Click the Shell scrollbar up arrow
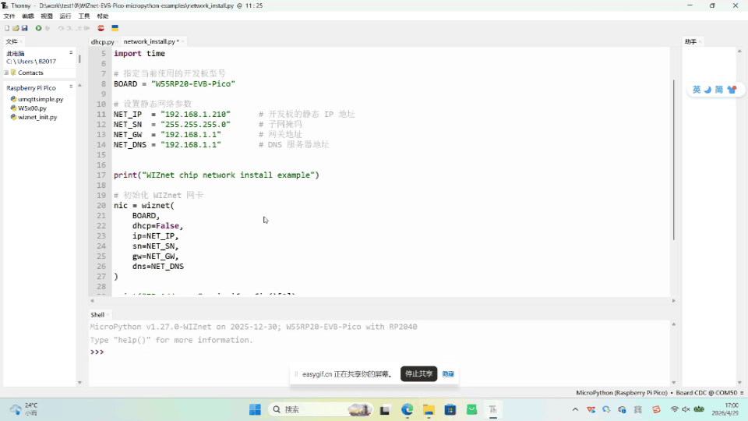The width and height of the screenshot is (748, 421). [673, 324]
